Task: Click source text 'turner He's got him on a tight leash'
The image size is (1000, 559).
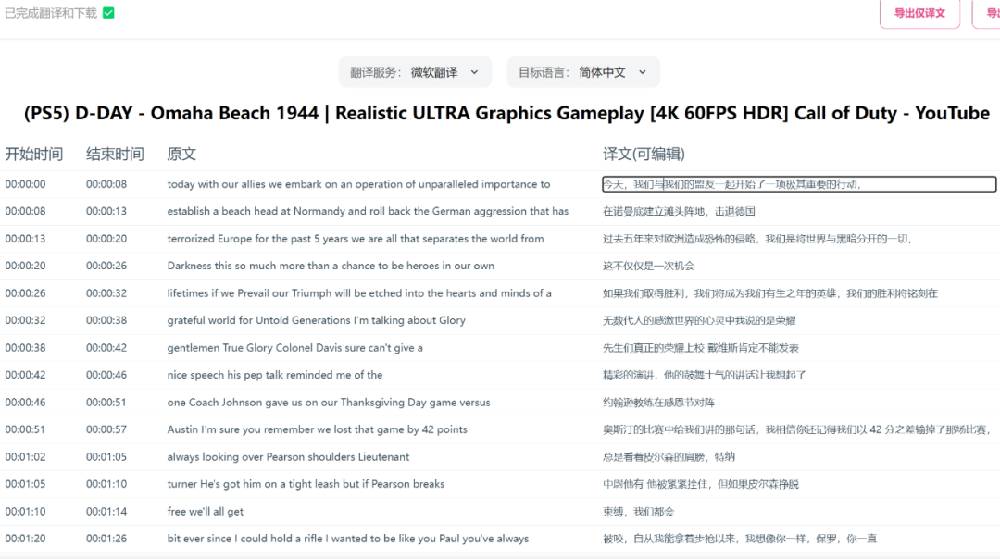Action: tap(306, 484)
